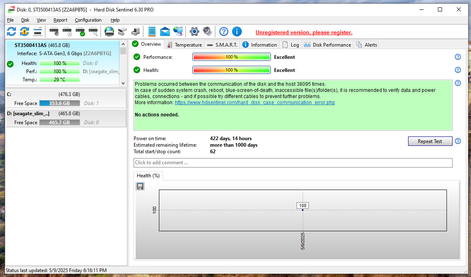Click the disk with binoculars icon
The image size is (471, 277).
pyautogui.click(x=122, y=31)
